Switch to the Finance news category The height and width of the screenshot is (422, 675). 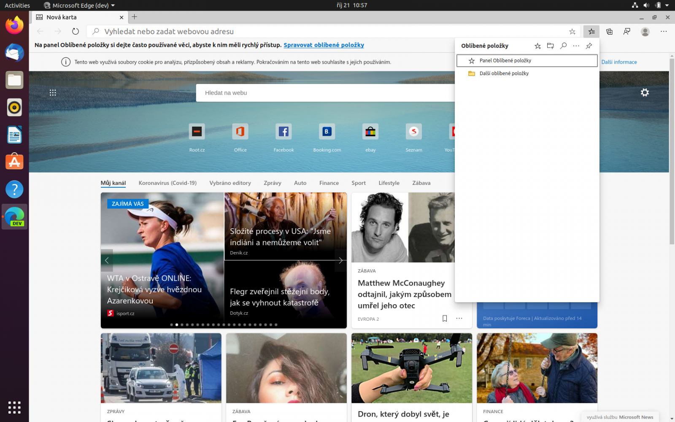329,183
